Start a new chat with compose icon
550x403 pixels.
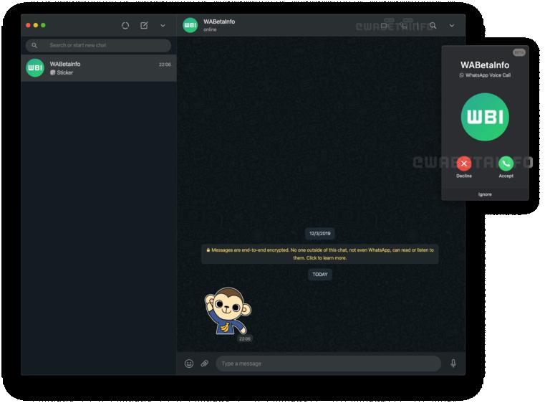click(x=144, y=25)
